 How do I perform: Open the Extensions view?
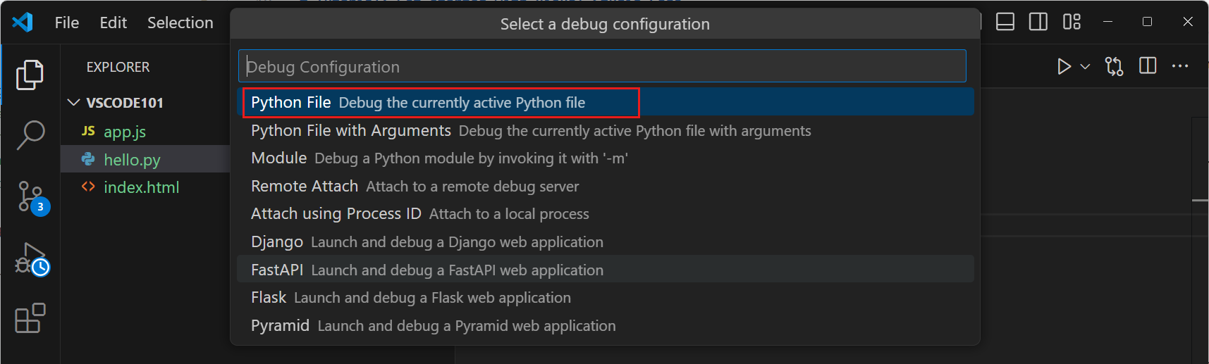30,319
